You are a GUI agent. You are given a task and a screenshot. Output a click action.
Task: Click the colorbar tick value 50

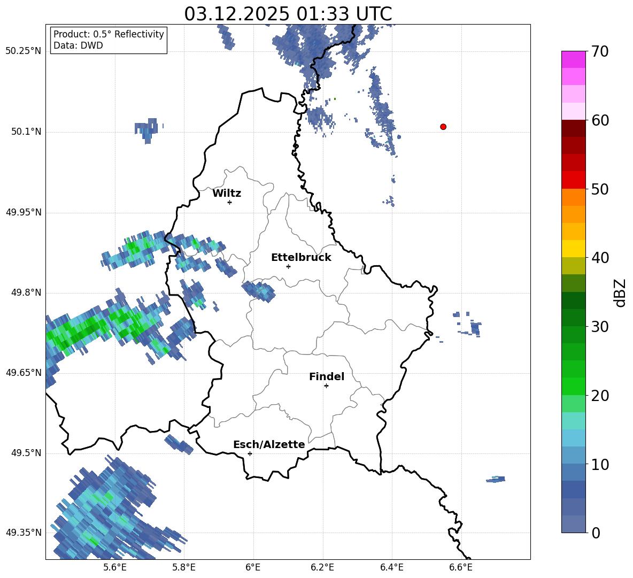pyautogui.click(x=600, y=189)
